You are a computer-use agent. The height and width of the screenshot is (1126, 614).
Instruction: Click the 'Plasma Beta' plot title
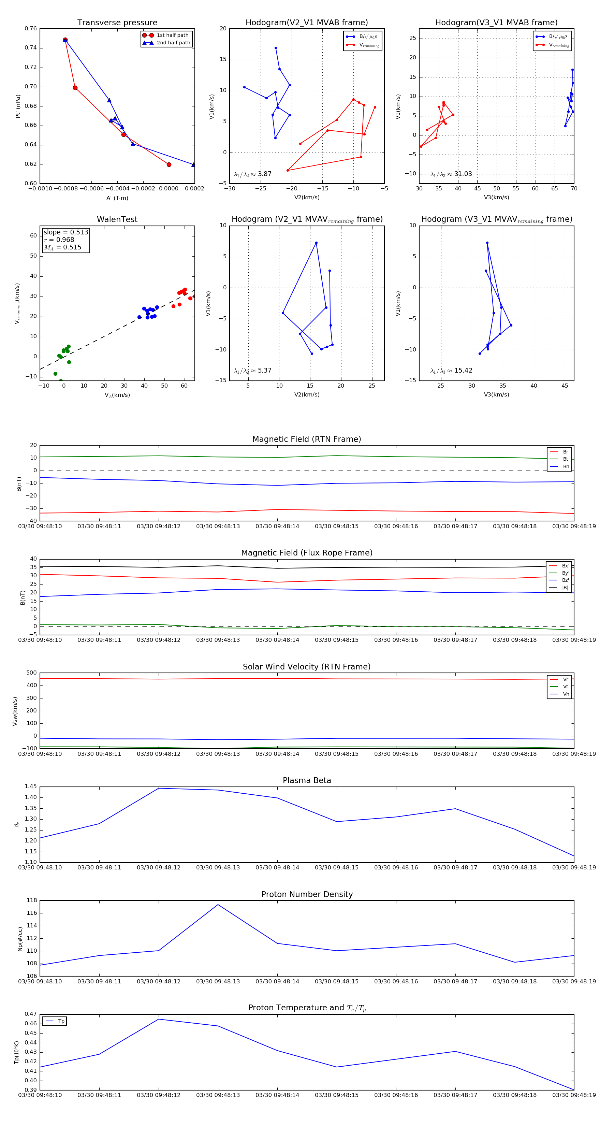pos(307,781)
